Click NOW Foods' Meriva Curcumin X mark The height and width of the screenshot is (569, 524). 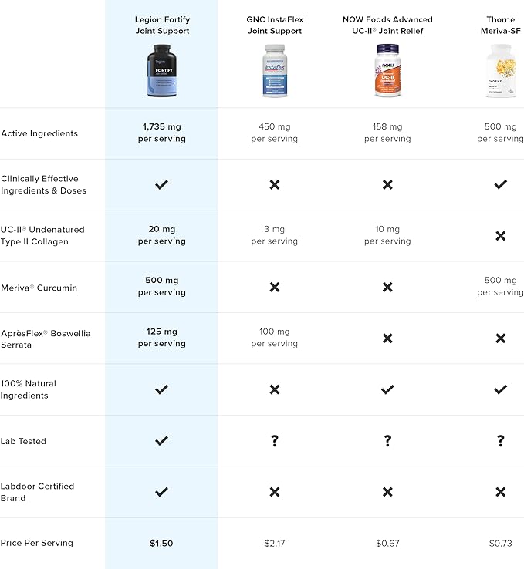pos(388,287)
